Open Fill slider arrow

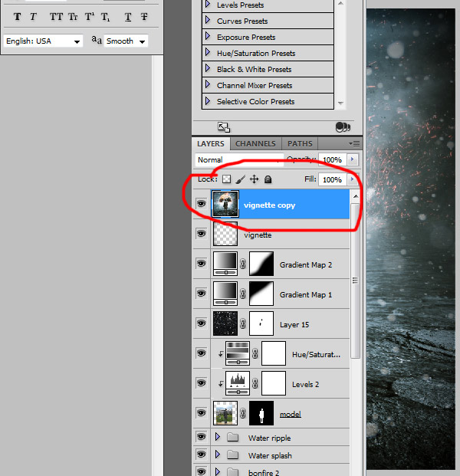click(353, 179)
